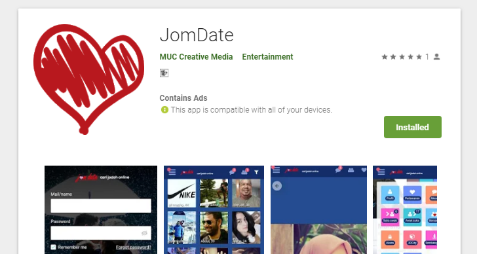Click the back arrow in third screenshot
Screen dimensions: 477x254
(277, 186)
